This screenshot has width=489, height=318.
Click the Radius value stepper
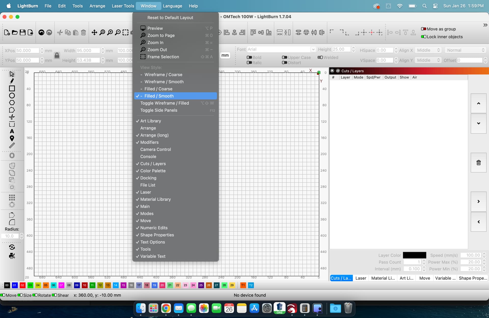tap(22, 236)
